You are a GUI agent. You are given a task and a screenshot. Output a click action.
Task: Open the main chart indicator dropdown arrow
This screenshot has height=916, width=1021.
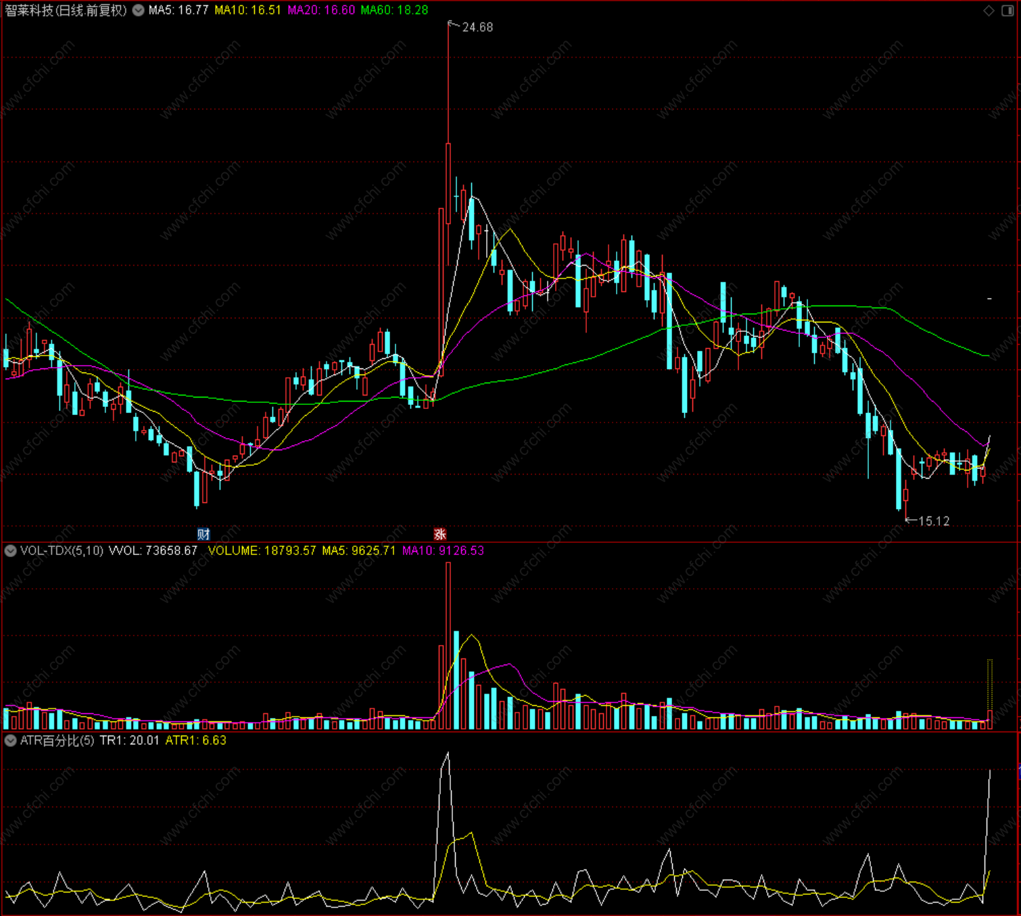click(x=138, y=10)
